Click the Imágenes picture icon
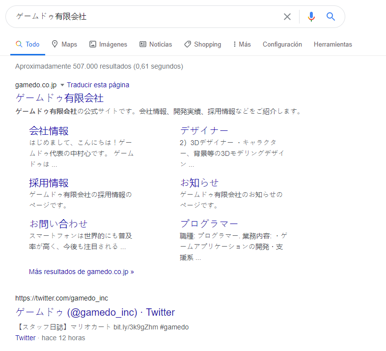The image size is (386, 351). coord(92,44)
